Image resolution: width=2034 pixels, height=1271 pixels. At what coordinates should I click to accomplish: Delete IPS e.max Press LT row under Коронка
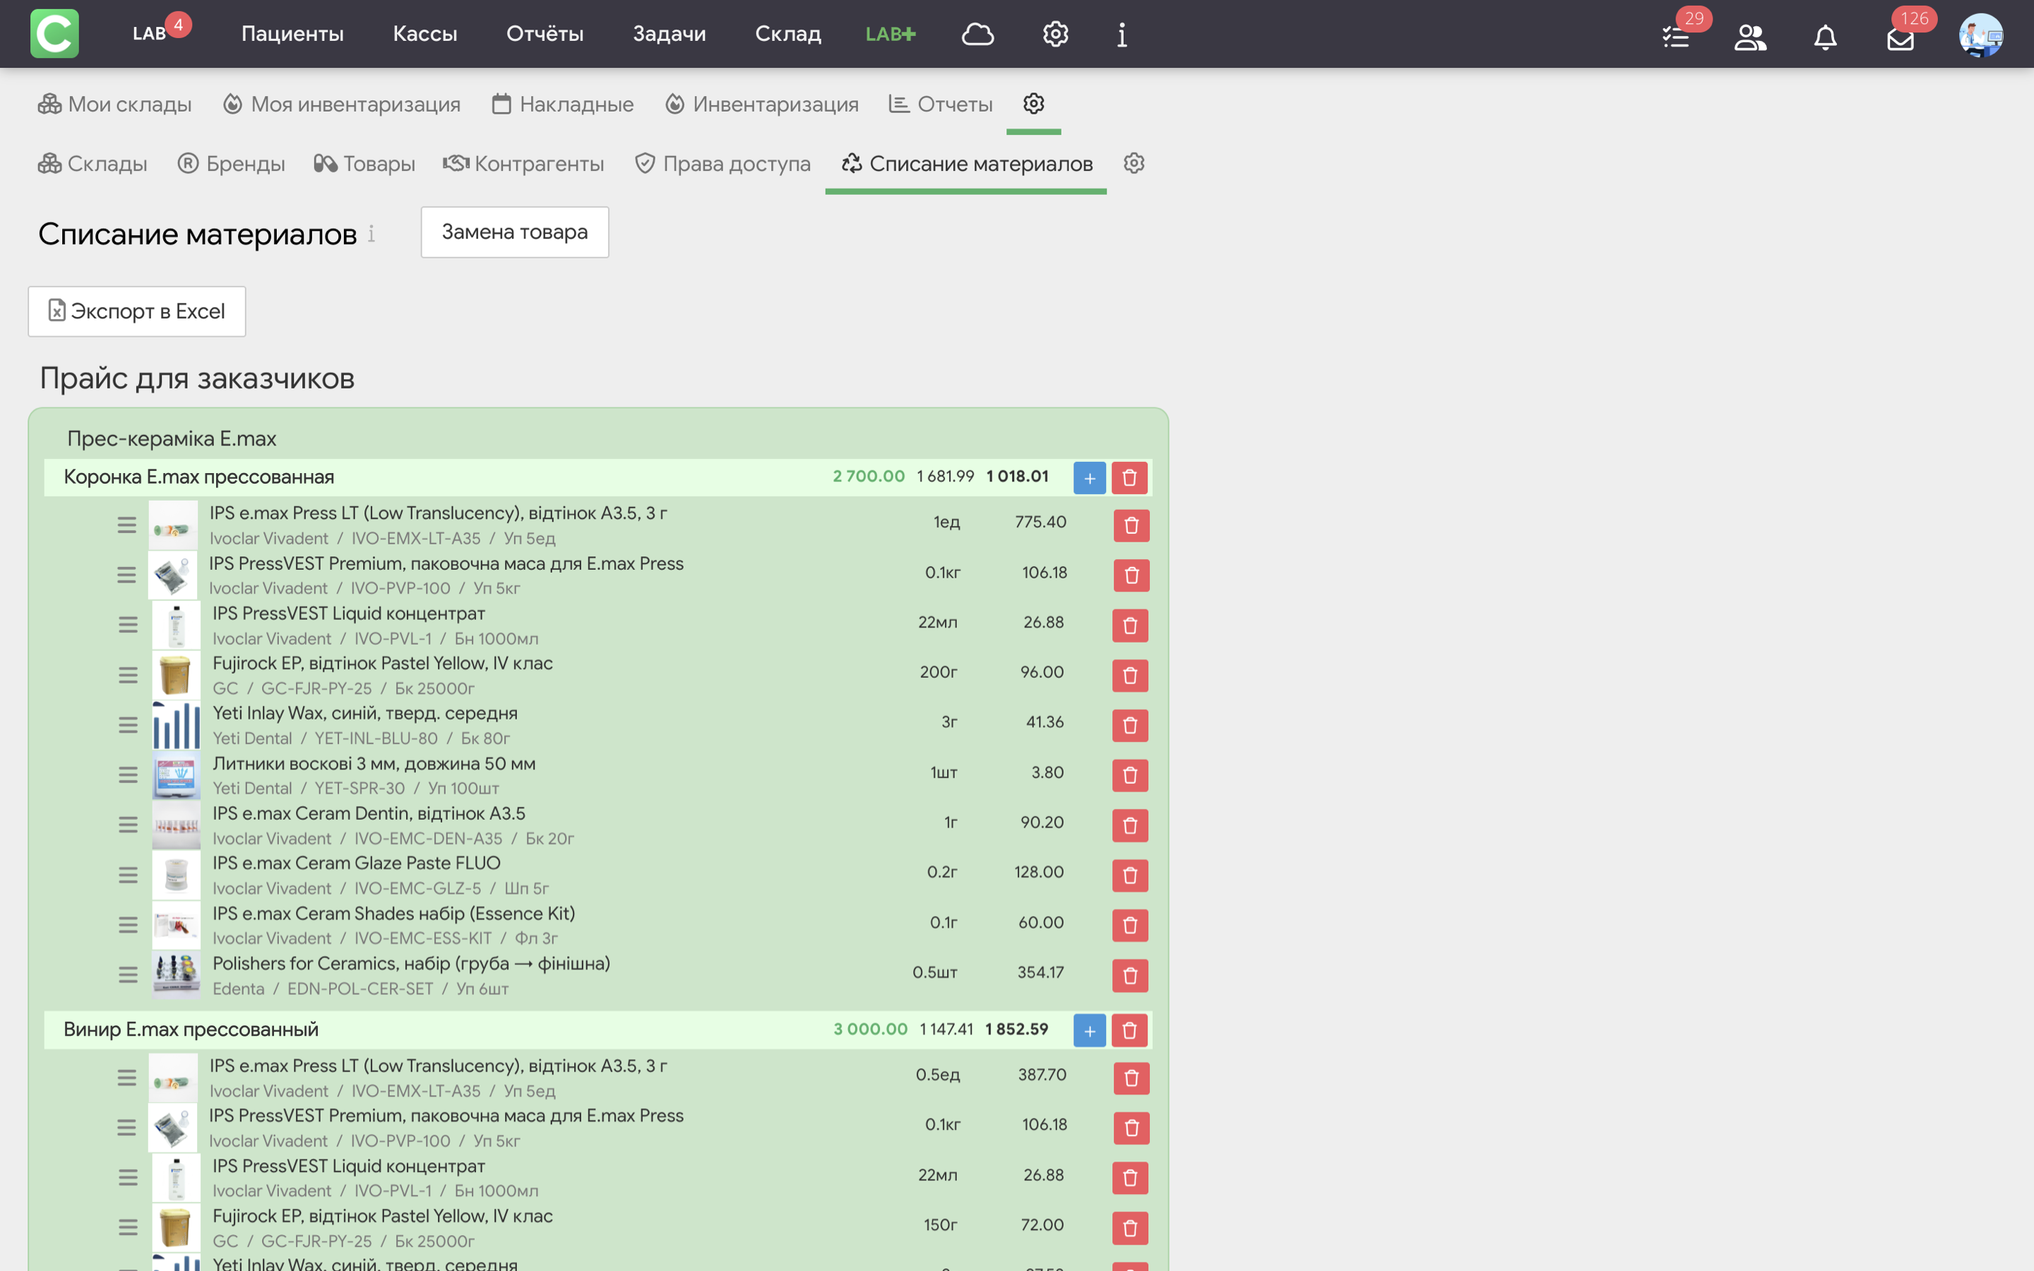(x=1131, y=525)
